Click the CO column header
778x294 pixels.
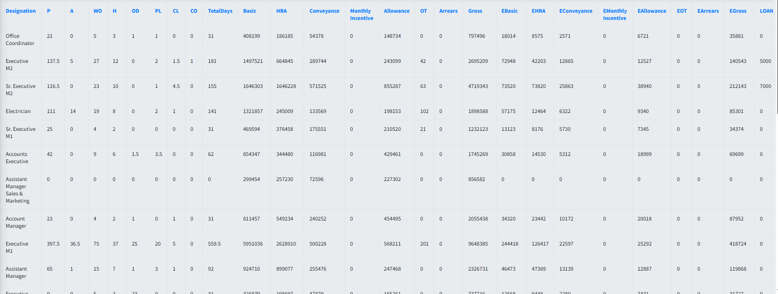coord(194,11)
